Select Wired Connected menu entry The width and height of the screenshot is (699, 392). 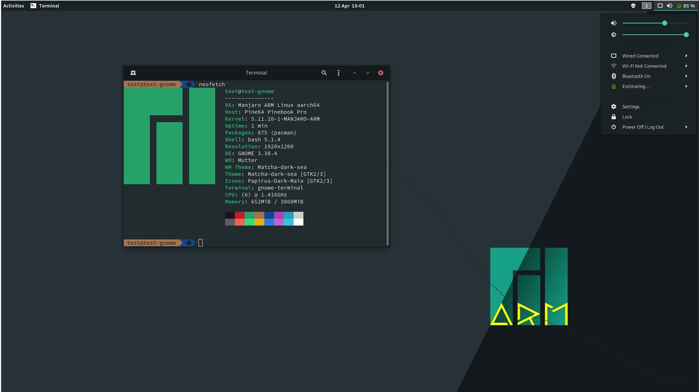tap(649, 56)
